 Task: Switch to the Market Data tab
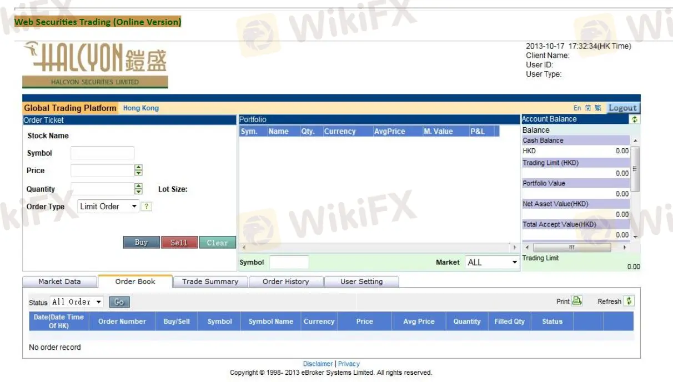pyautogui.click(x=59, y=282)
